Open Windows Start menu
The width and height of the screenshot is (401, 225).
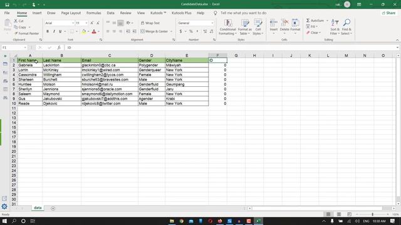(4, 221)
